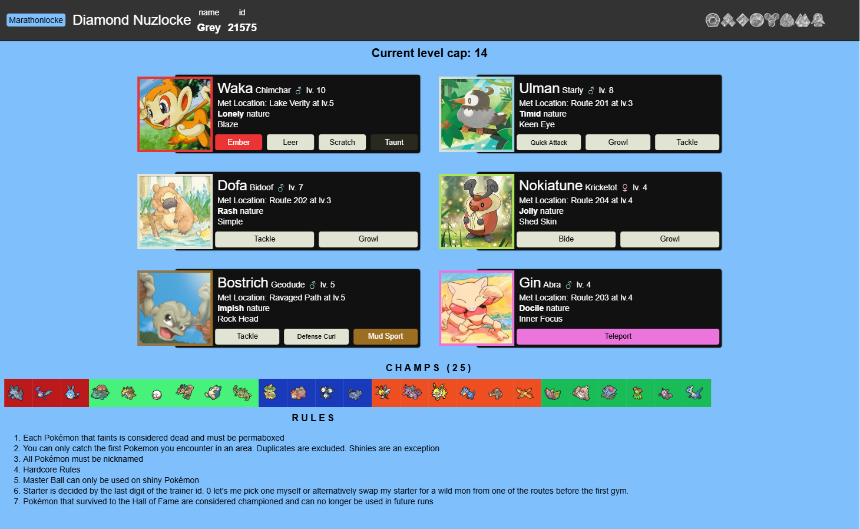Image resolution: width=860 pixels, height=529 pixels.
Task: Click Bostrich's Mud Sport move
Action: [385, 336]
